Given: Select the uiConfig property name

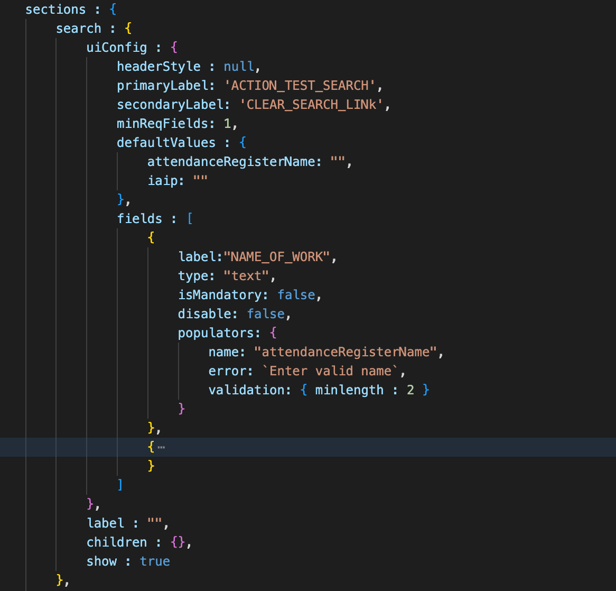Looking at the screenshot, I should (x=117, y=48).
